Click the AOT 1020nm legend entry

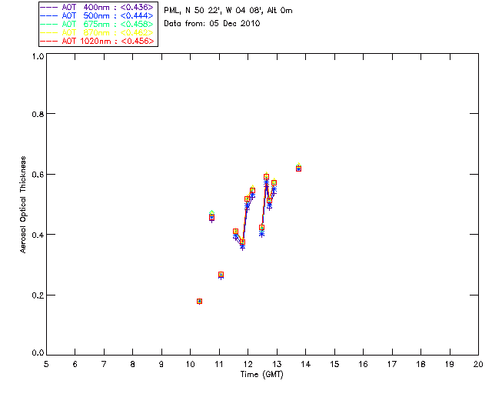98,41
